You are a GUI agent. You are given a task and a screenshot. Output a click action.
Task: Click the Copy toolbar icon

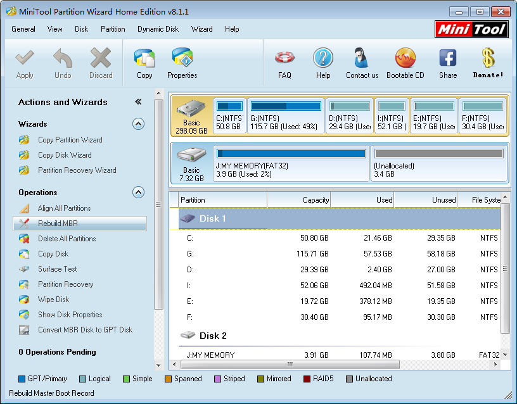(x=144, y=58)
